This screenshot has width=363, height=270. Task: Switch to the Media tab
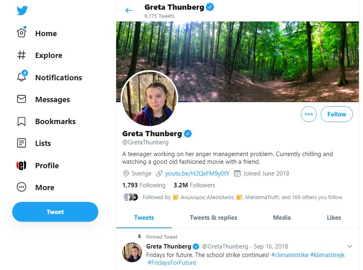coord(282,218)
